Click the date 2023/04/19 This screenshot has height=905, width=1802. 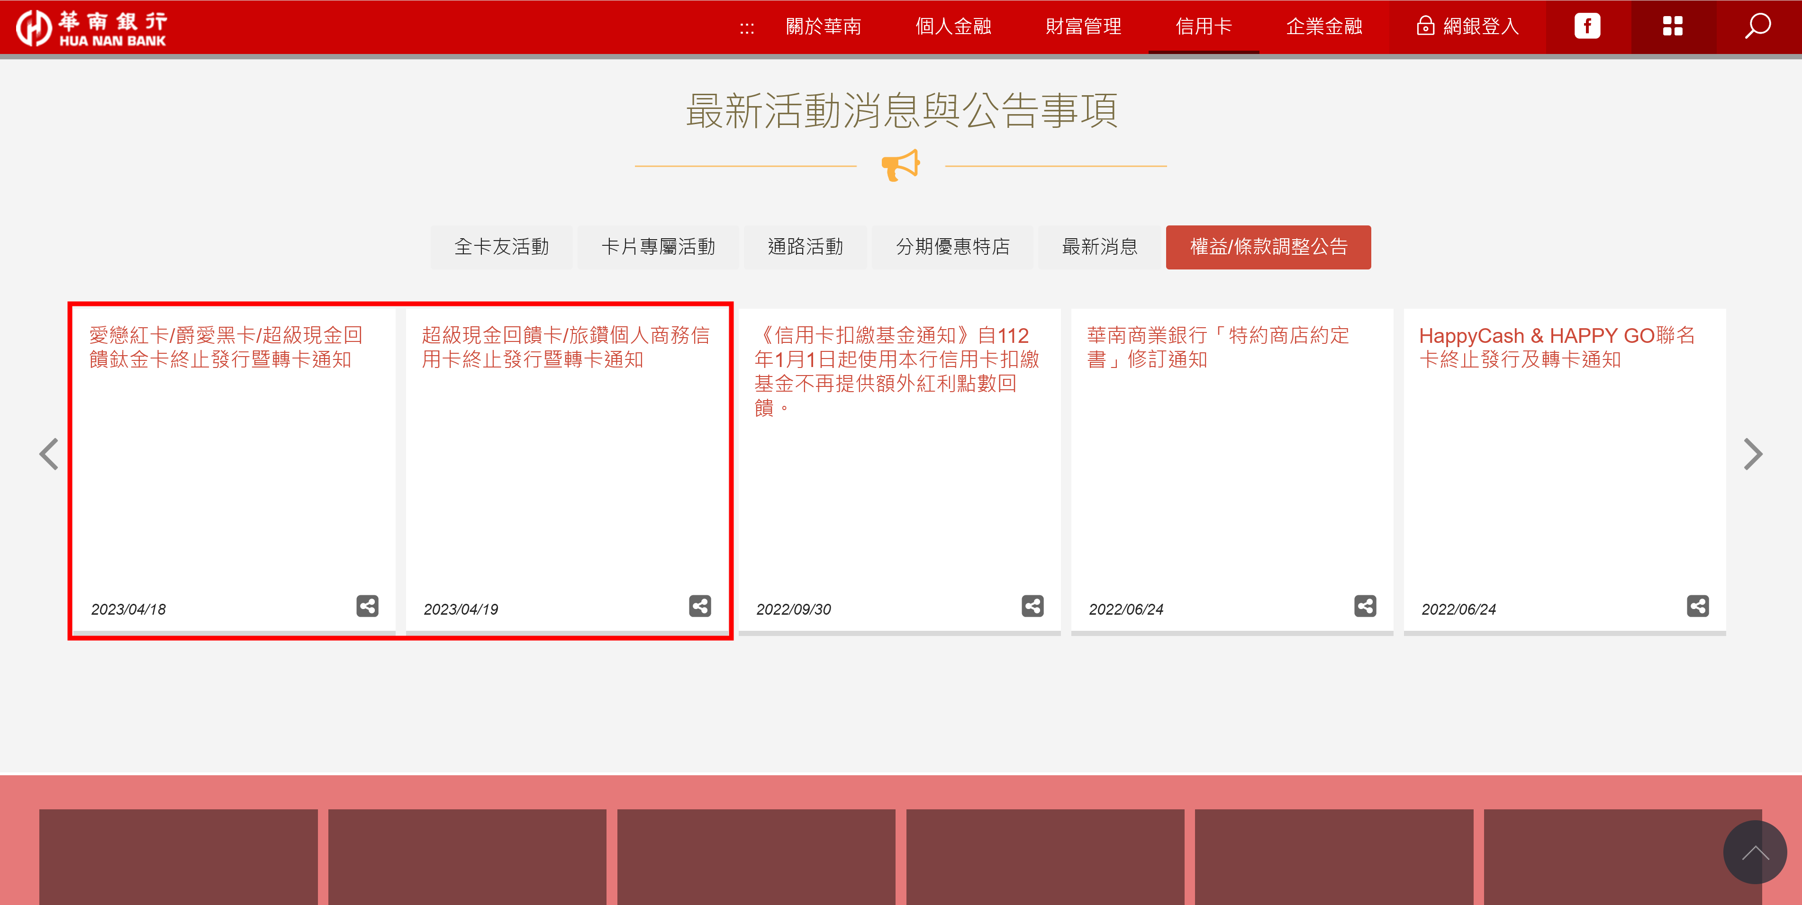pos(461,609)
